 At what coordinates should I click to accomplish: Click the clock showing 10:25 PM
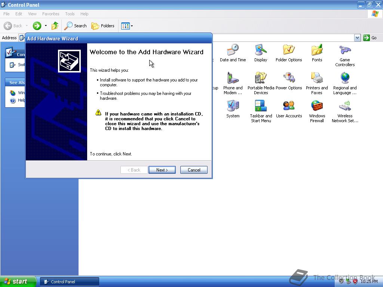coord(369,281)
